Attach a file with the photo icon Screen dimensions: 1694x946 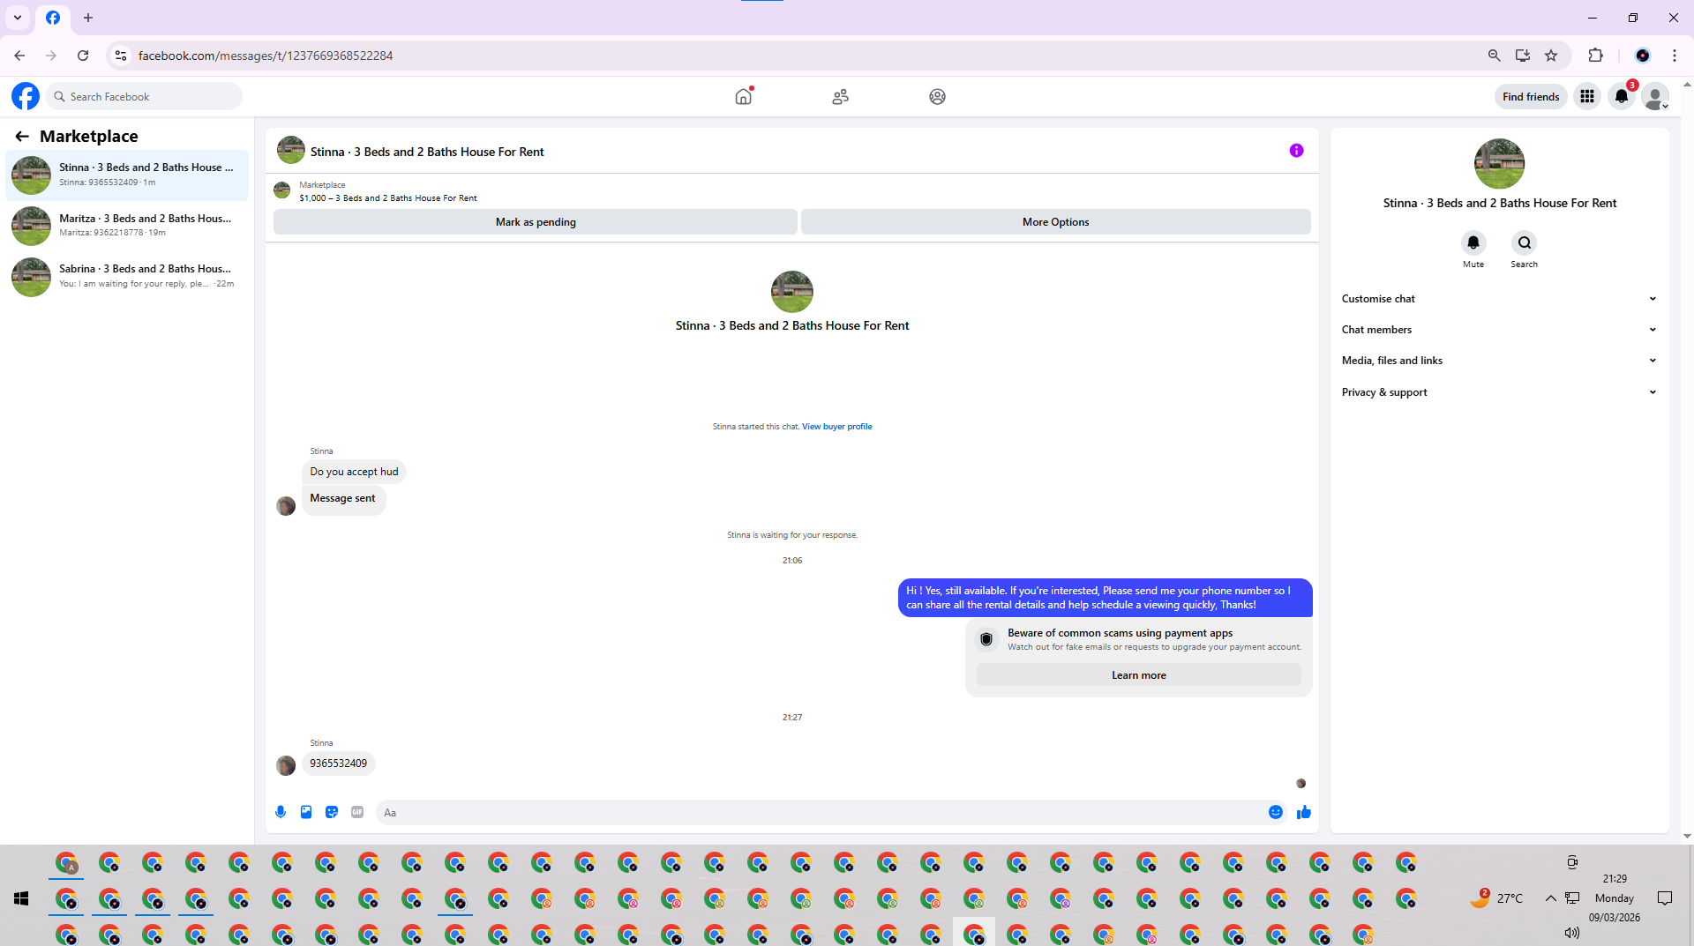pos(306,812)
